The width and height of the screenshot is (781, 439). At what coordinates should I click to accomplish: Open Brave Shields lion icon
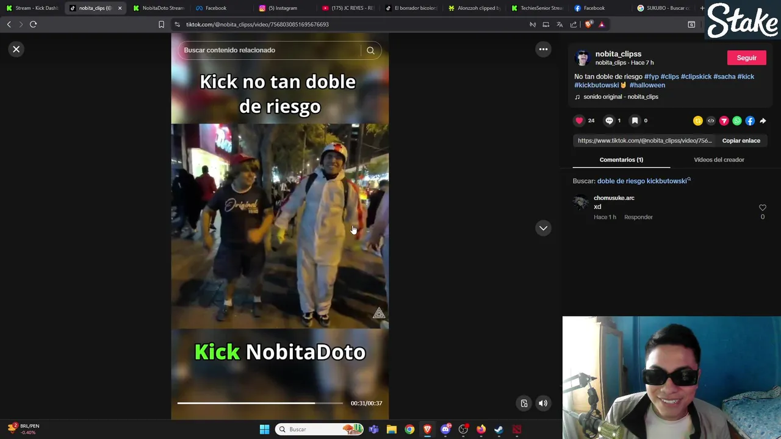click(588, 24)
